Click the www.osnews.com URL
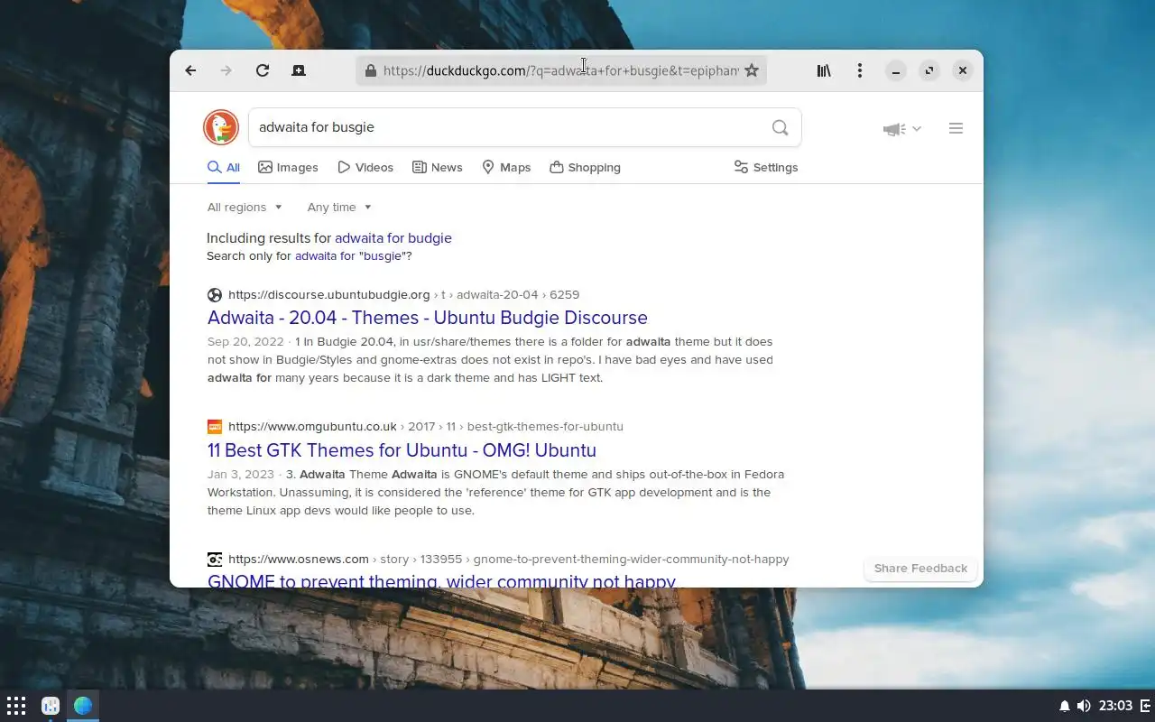 pyautogui.click(x=299, y=559)
